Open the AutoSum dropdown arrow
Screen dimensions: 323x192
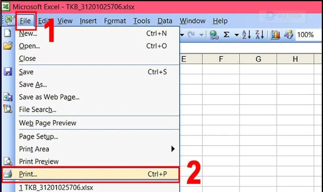[237, 35]
